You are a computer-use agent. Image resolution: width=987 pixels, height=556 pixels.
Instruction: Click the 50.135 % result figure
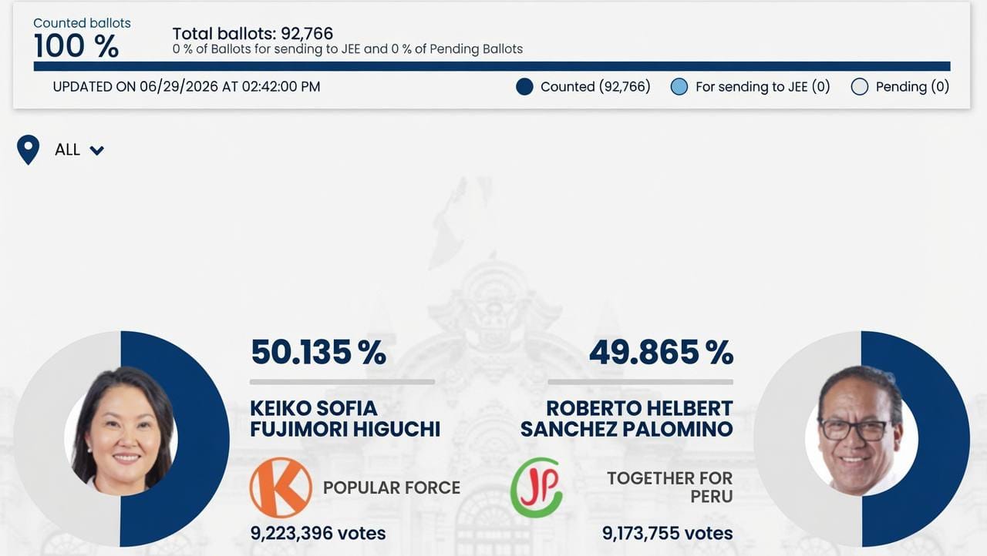coord(318,352)
